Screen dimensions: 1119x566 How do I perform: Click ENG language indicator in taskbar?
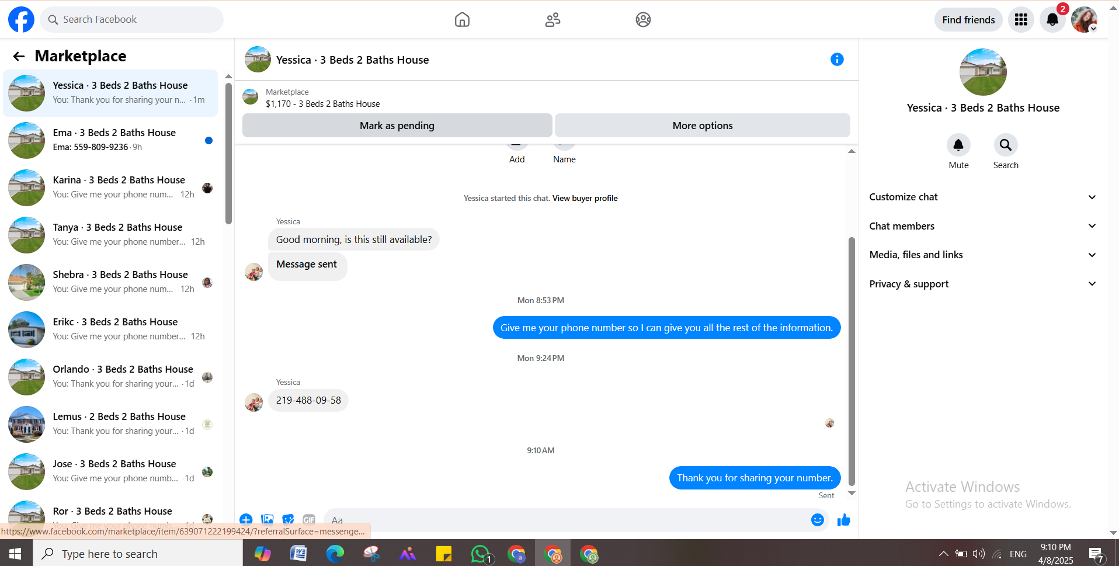(1018, 554)
